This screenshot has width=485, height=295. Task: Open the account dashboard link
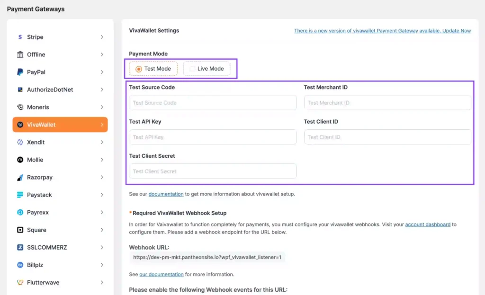click(x=428, y=224)
